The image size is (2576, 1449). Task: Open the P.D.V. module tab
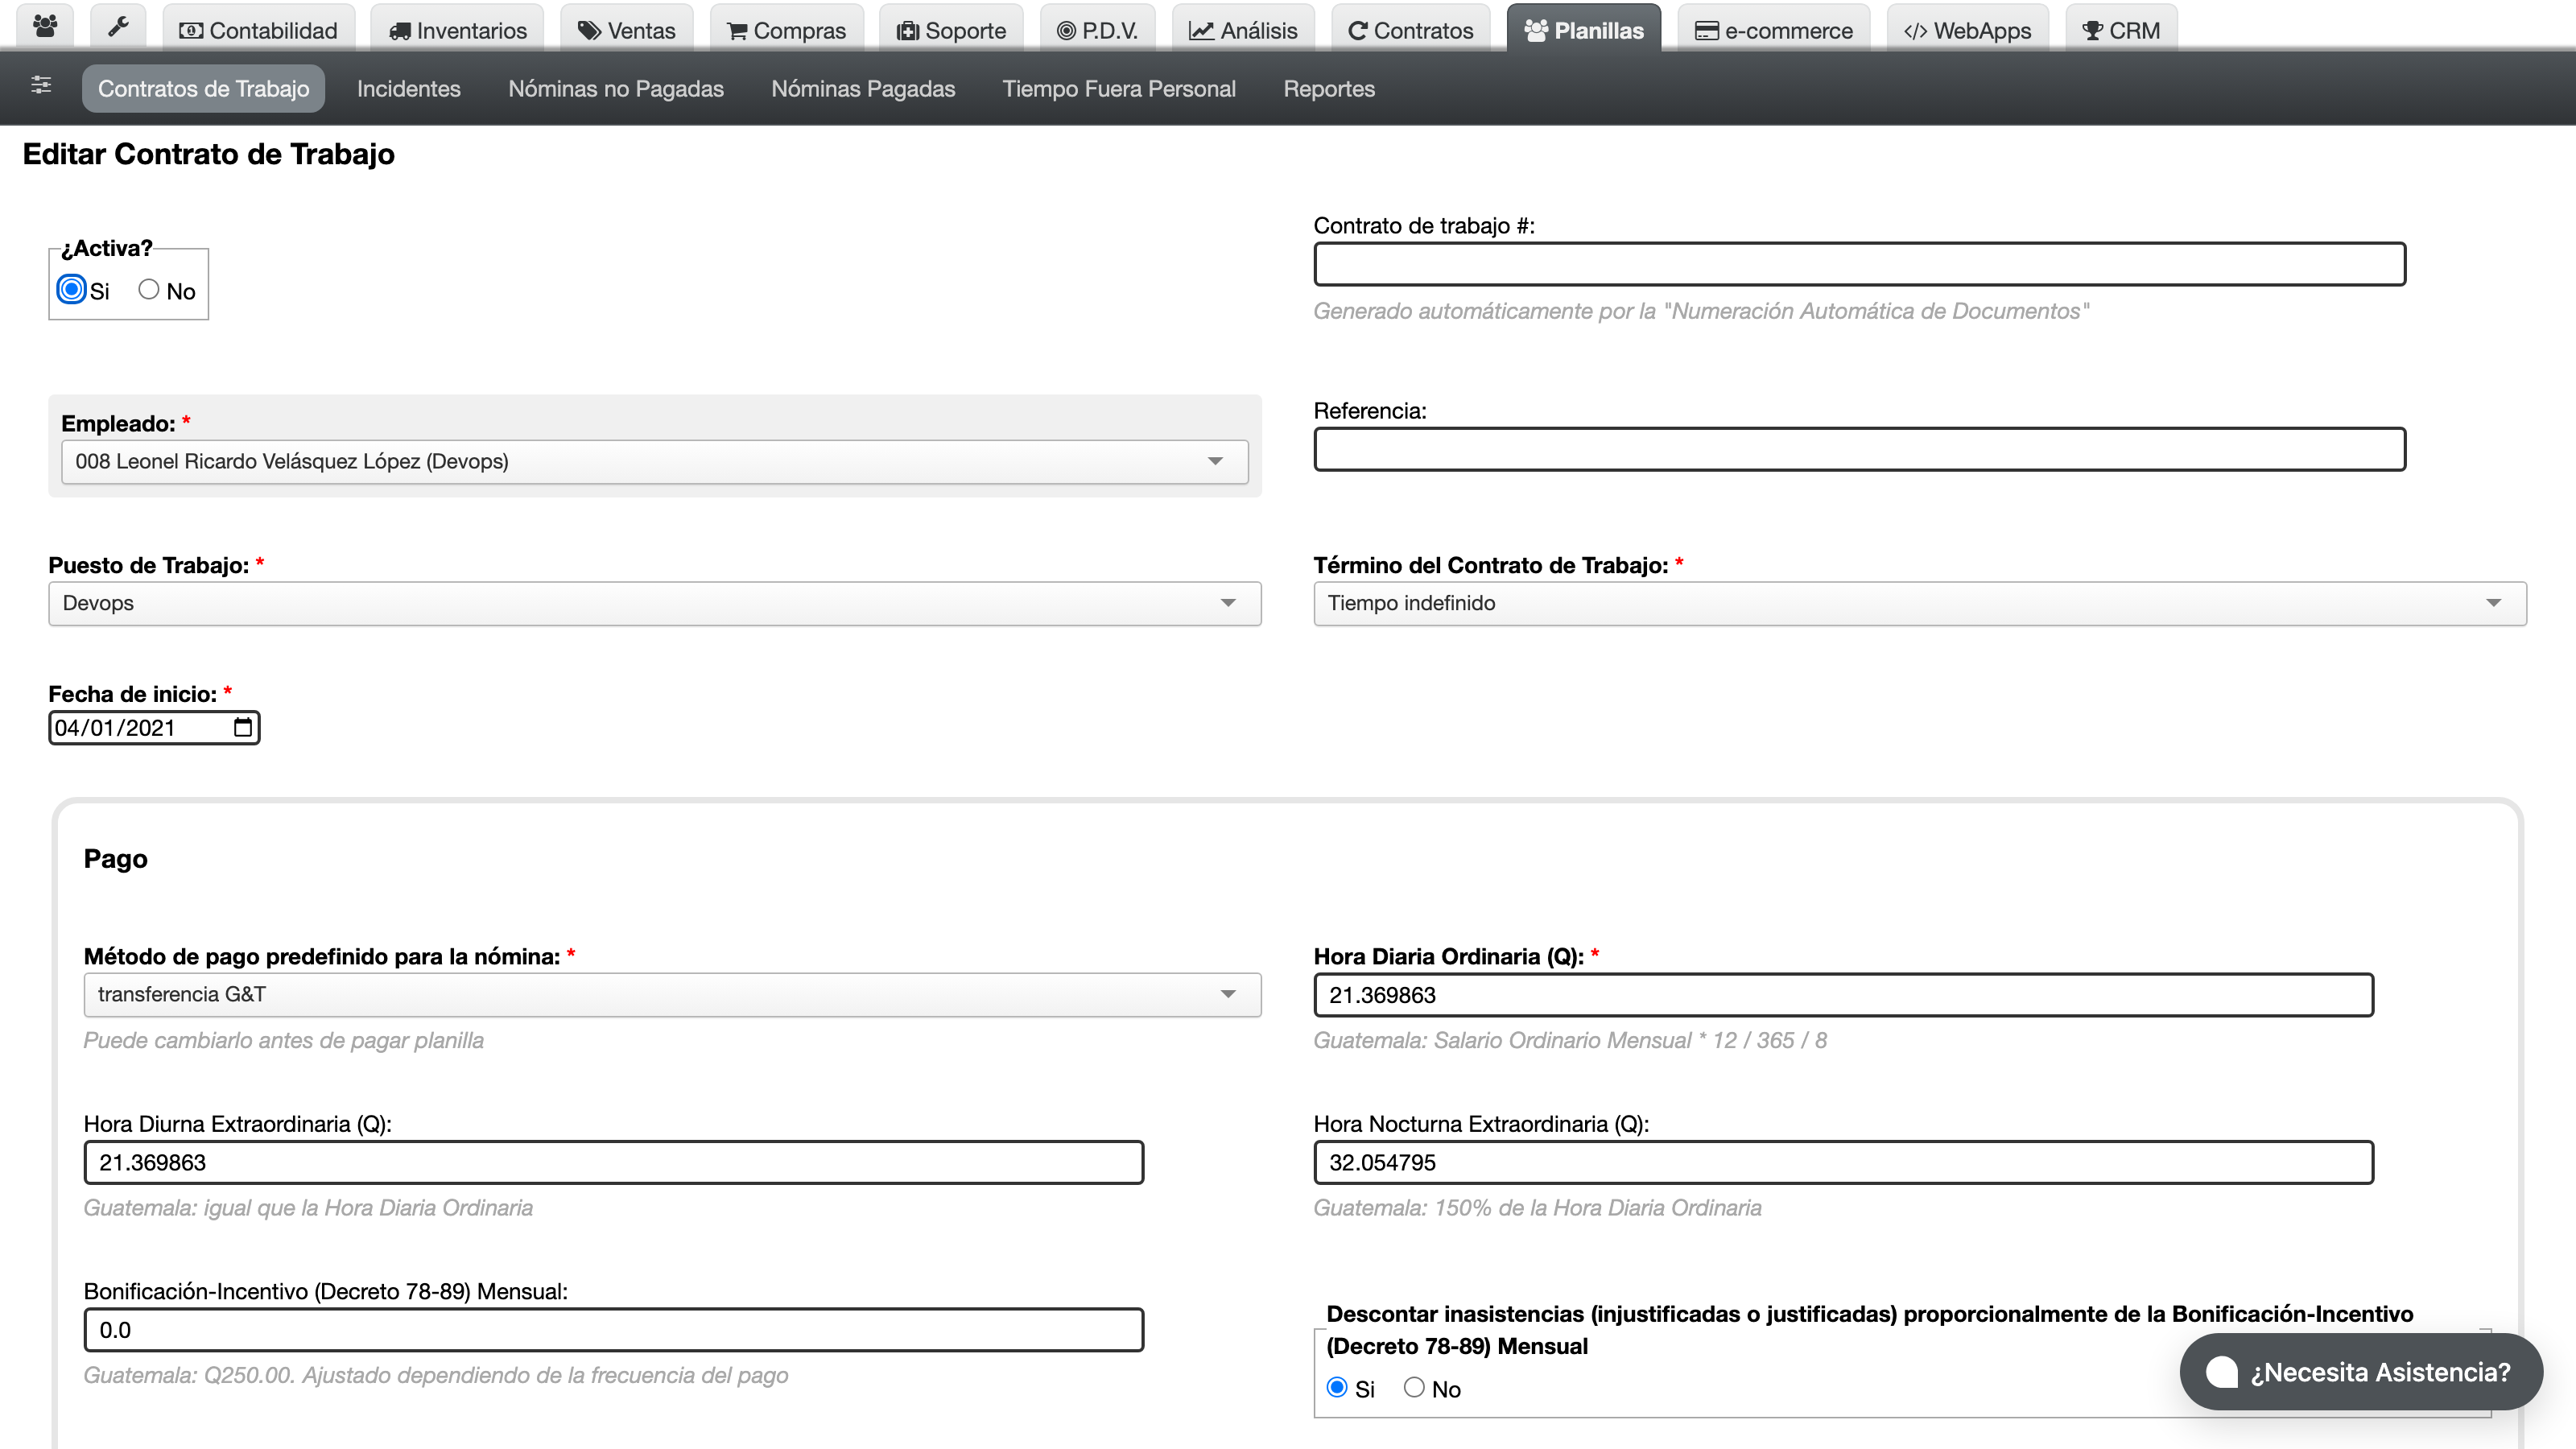1097,29
